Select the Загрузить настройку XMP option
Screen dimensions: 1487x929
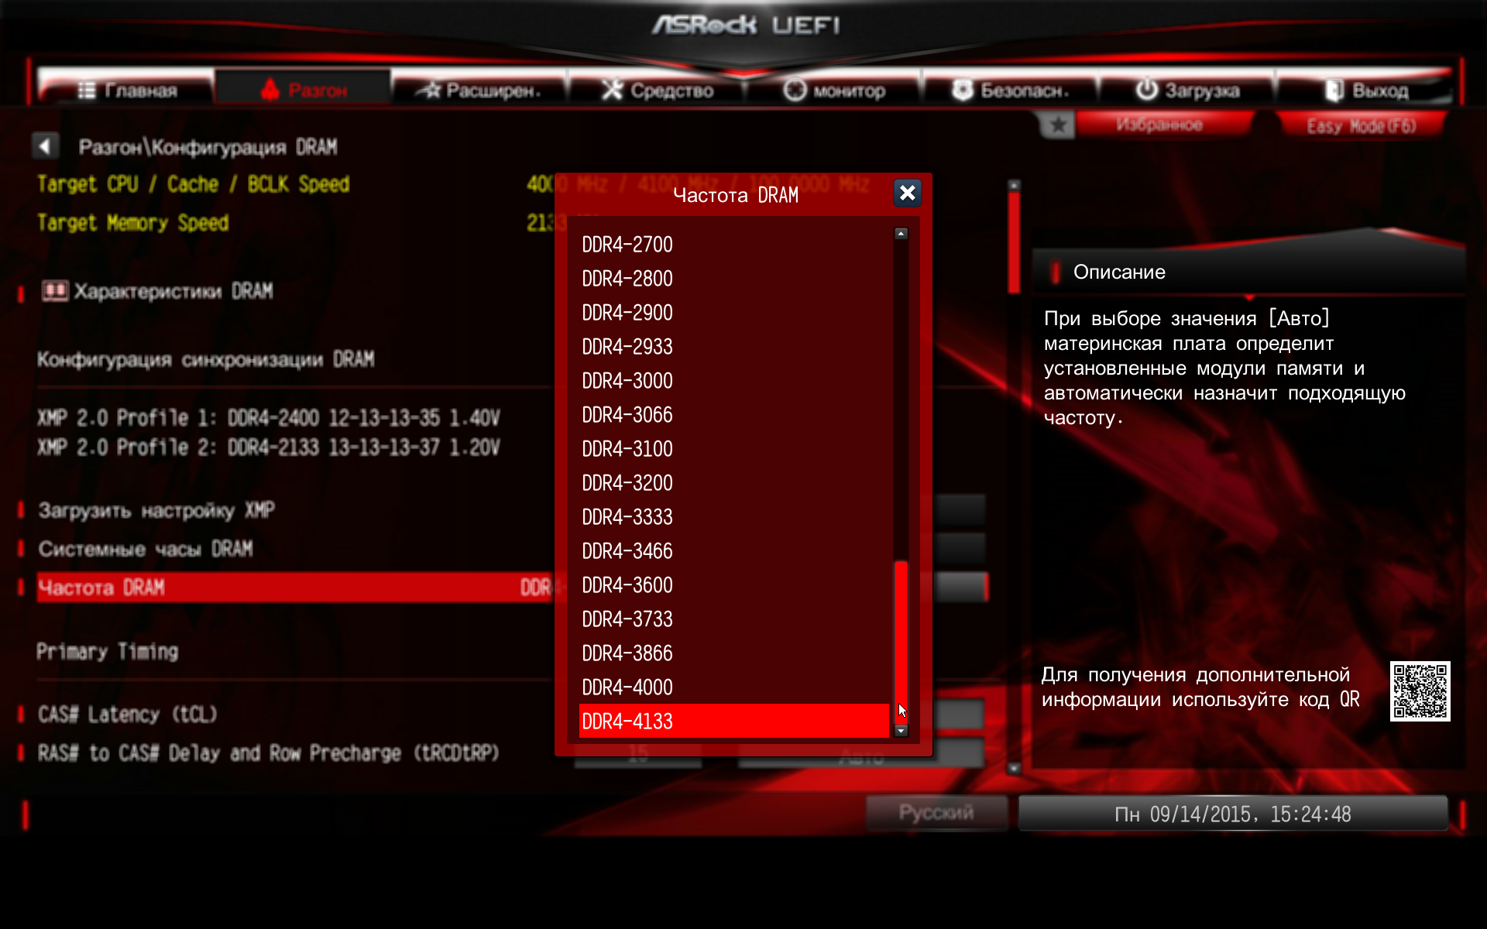coord(156,511)
